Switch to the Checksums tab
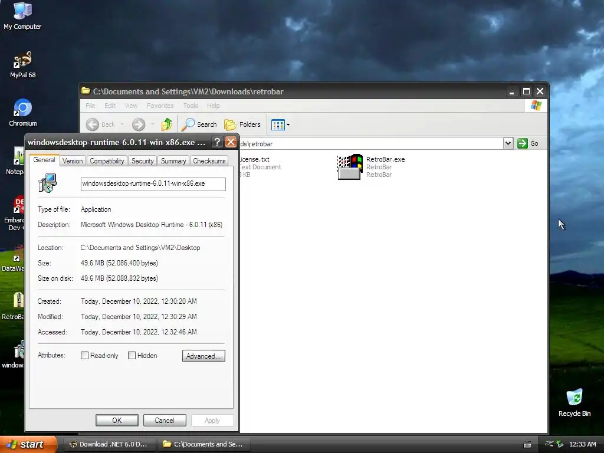The height and width of the screenshot is (453, 604). tap(209, 161)
